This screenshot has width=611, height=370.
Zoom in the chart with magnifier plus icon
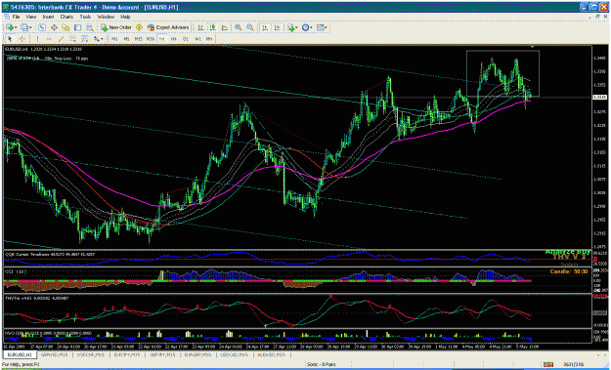click(x=239, y=27)
